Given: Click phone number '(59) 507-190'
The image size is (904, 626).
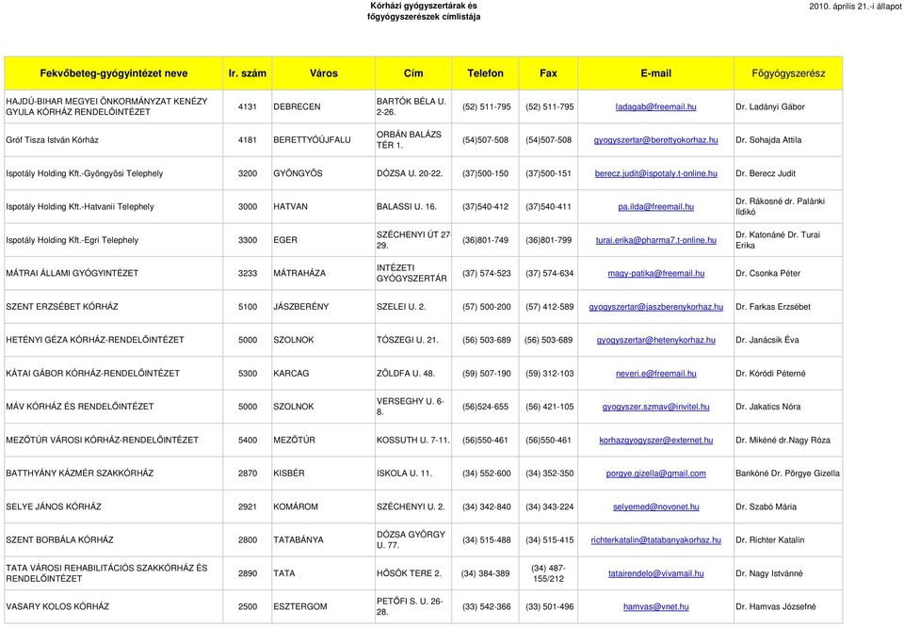Looking at the screenshot, I should click(487, 374).
